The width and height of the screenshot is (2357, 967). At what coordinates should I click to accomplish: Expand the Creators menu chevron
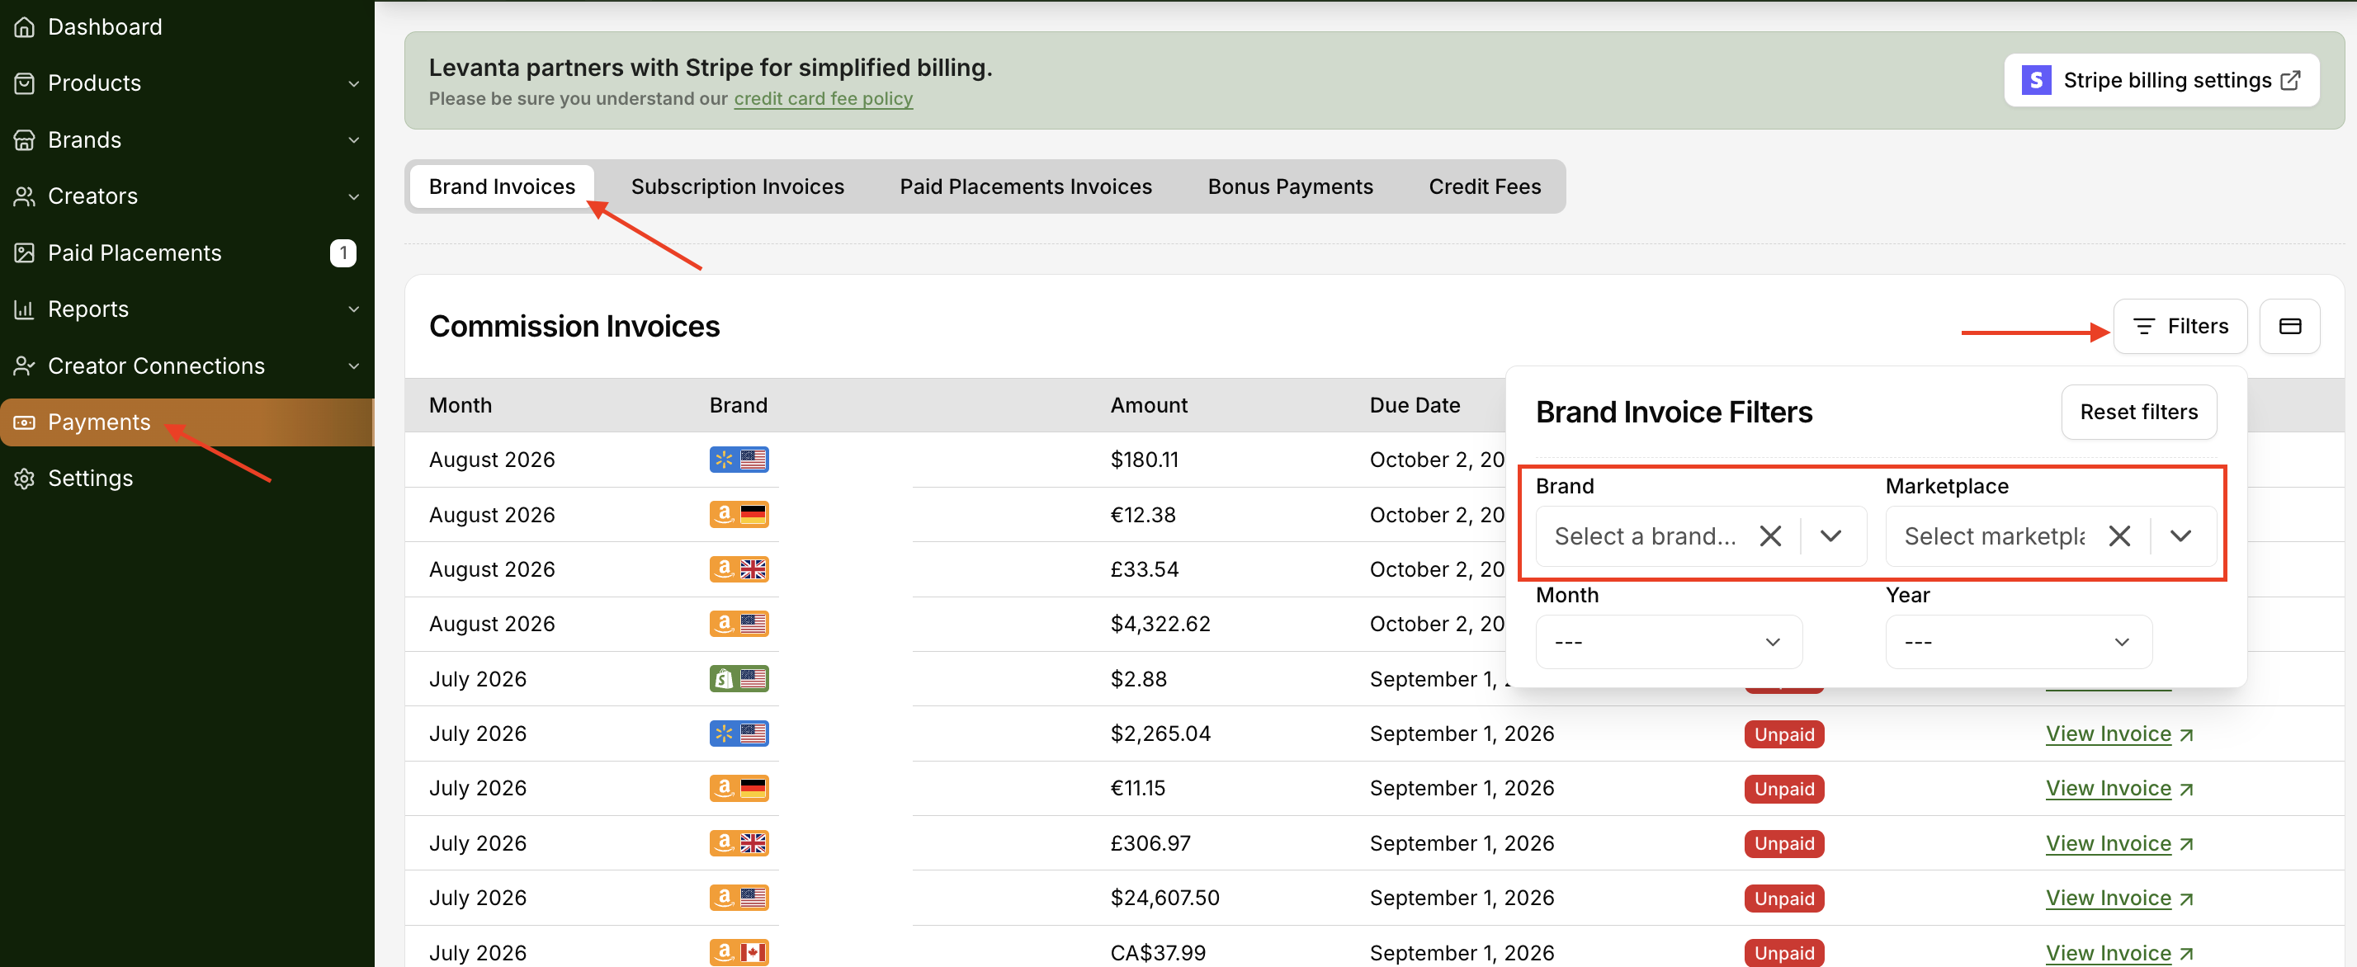pos(354,196)
